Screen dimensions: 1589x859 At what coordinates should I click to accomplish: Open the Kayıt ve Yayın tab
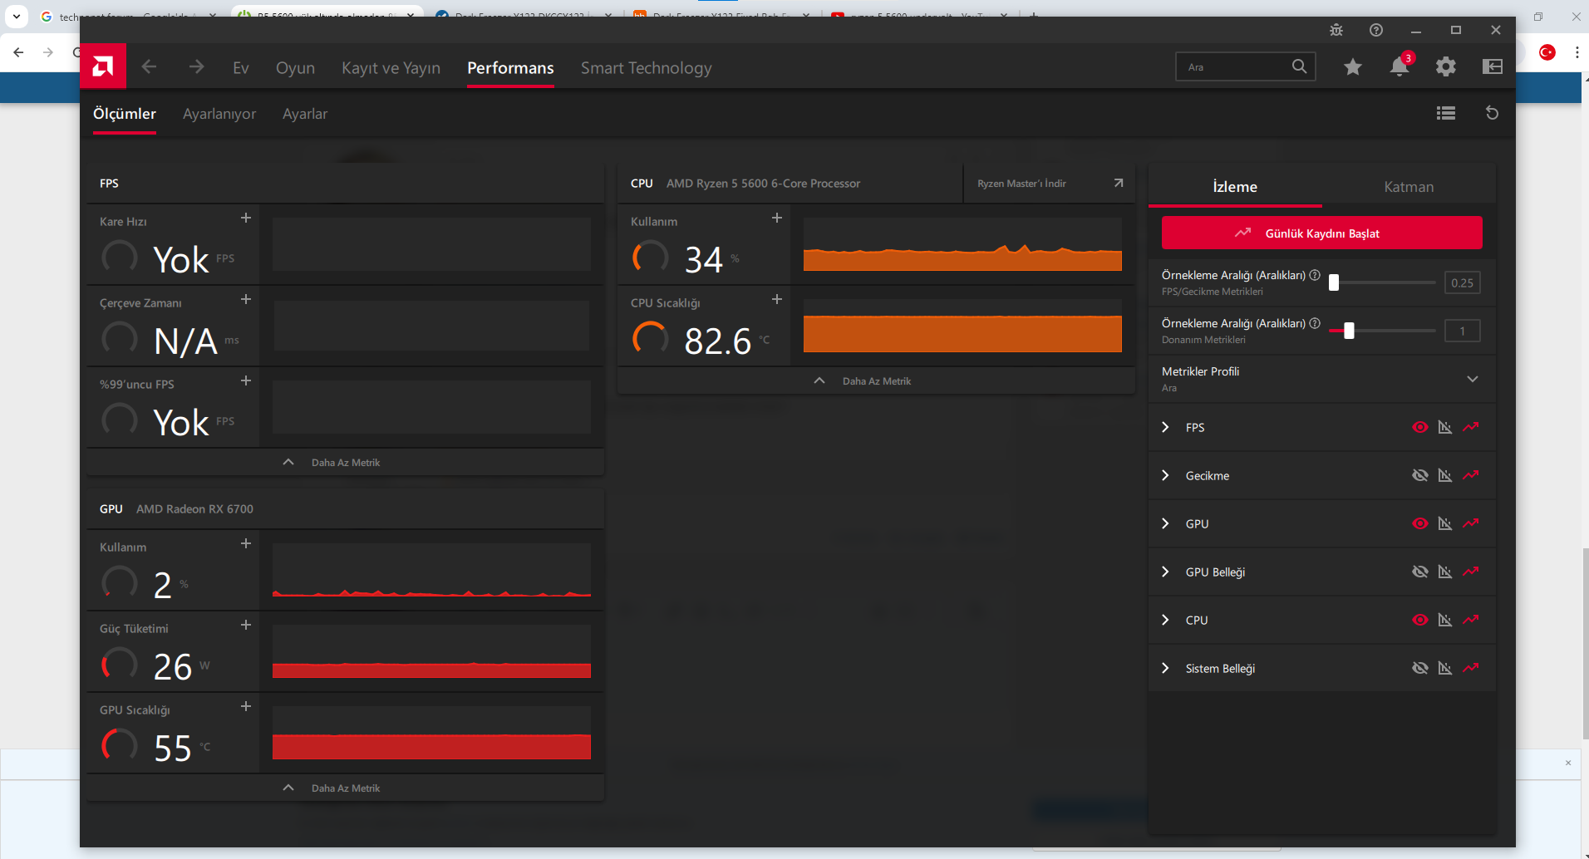tap(391, 68)
